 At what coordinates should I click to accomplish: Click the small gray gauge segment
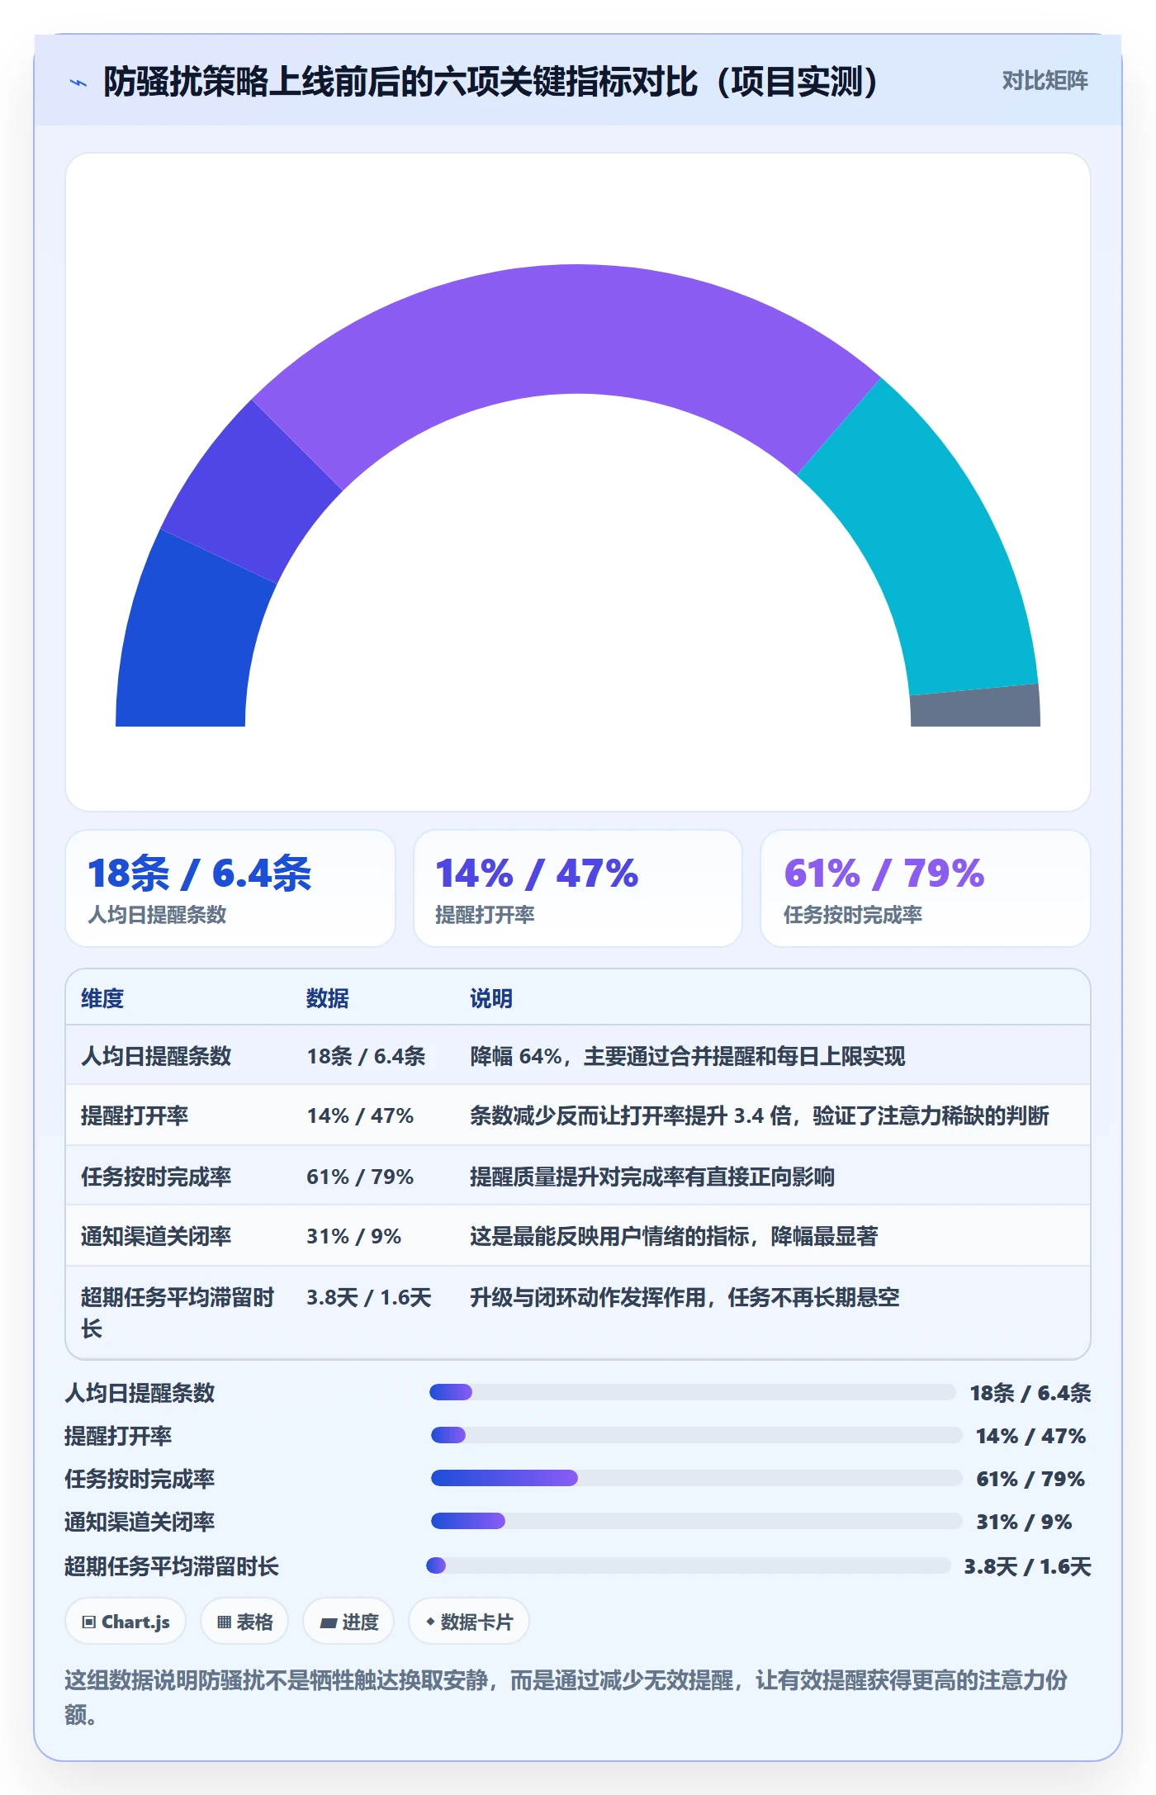975,708
